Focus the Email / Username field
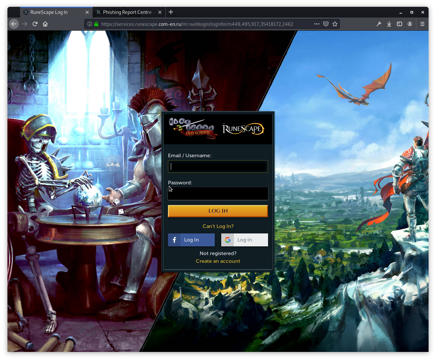 tap(218, 166)
